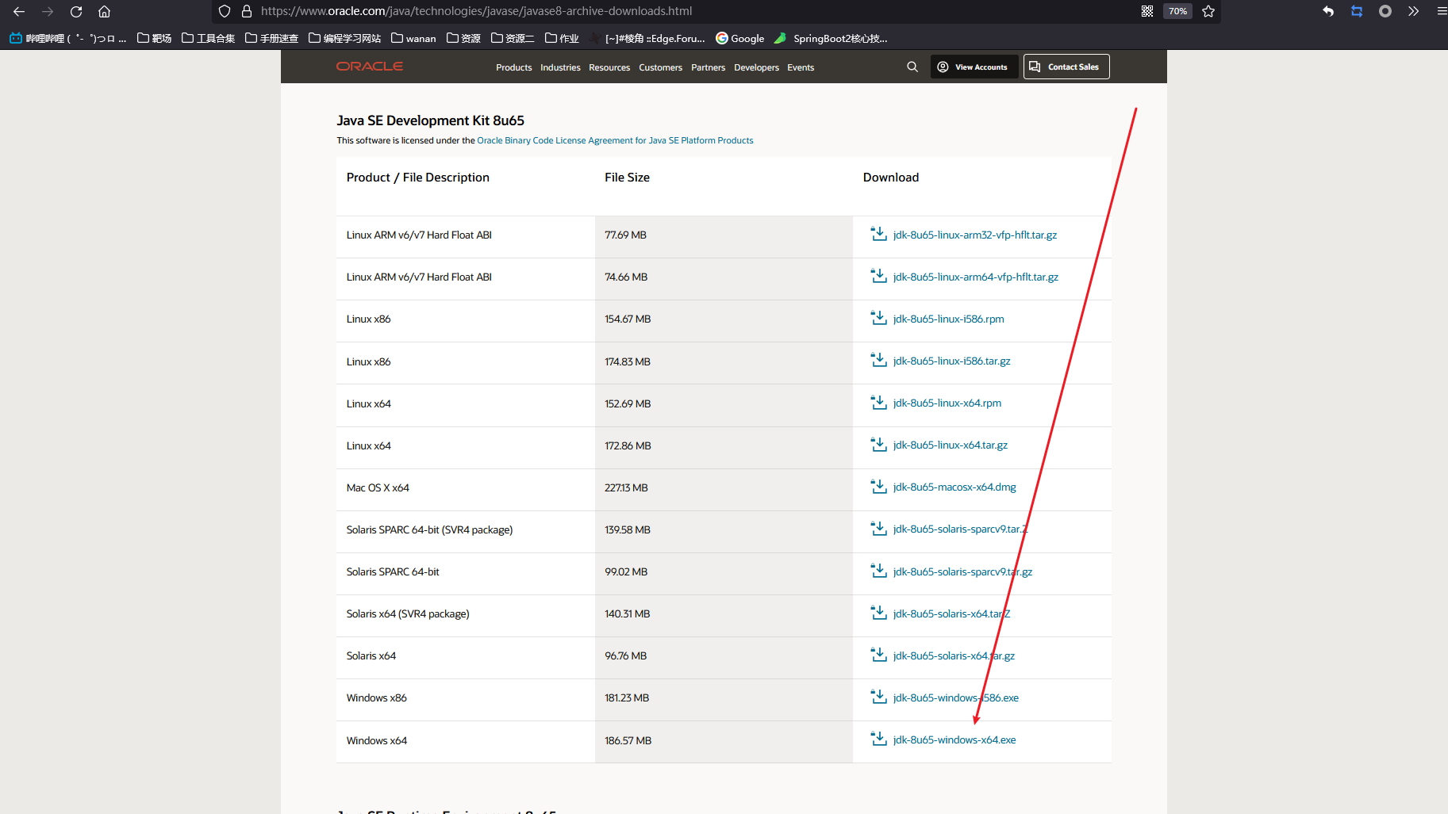Open the 作业 bookmarks folder
Screen dimensions: 1448x814
pos(562,38)
